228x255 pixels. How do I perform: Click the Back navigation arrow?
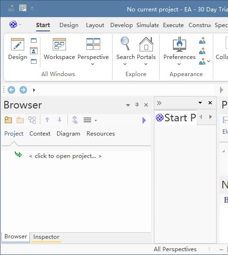point(11,90)
